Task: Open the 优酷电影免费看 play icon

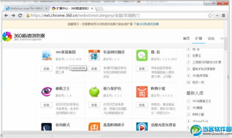Action: click(142, 127)
